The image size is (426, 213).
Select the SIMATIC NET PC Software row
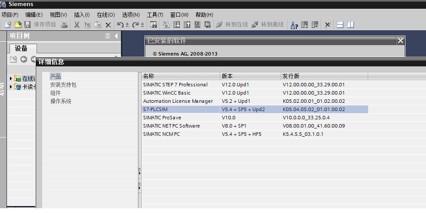(x=255, y=126)
